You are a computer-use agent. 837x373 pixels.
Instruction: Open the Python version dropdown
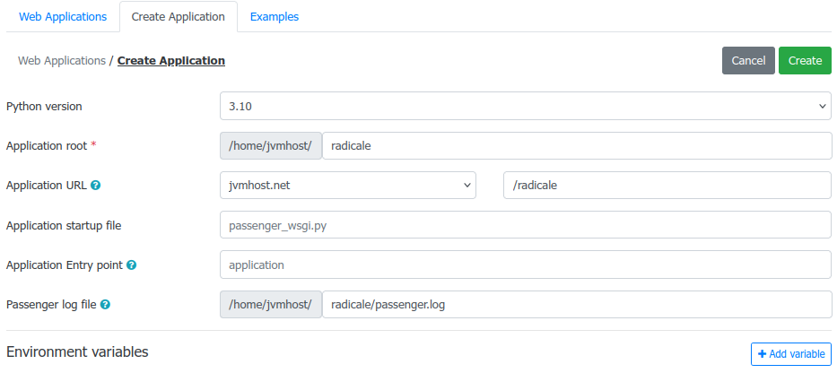pos(526,106)
